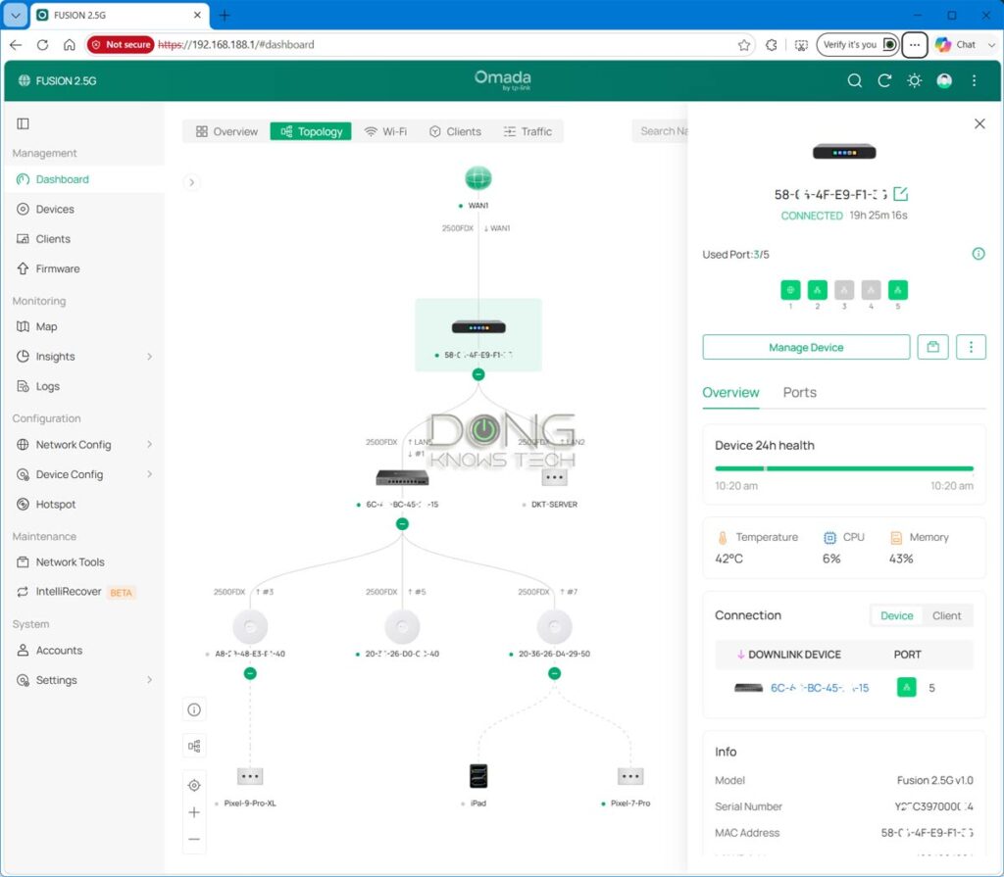Edit the device name pencil icon
The width and height of the screenshot is (1004, 877).
900,194
